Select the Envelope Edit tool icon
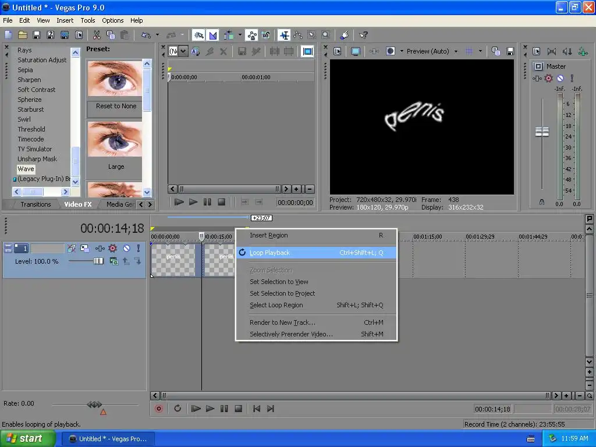 coord(298,35)
